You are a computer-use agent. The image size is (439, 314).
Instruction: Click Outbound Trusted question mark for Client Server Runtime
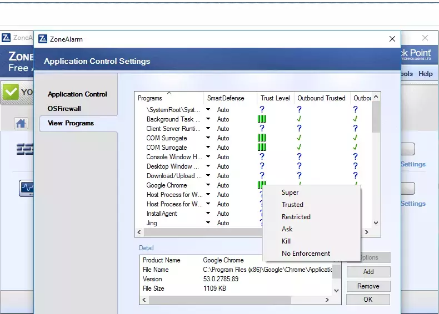[299, 128]
